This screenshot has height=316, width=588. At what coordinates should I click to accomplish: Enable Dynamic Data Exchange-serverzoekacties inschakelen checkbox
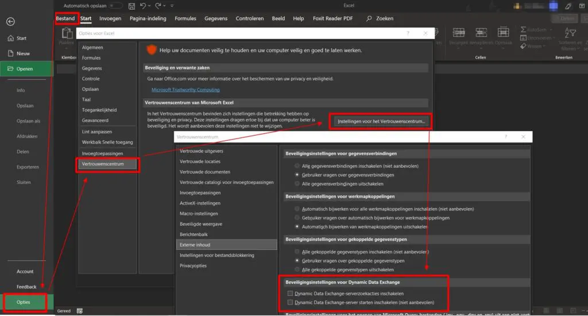click(291, 293)
